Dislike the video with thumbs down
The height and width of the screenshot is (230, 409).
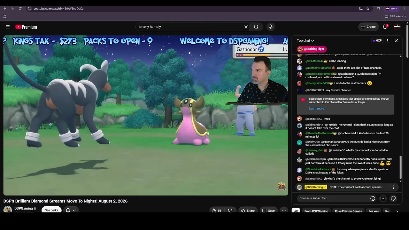[x=230, y=211]
